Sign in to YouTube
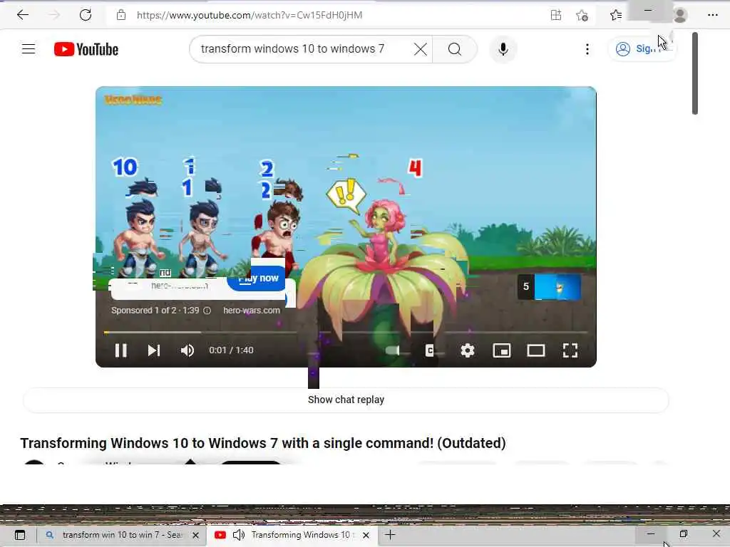The height and width of the screenshot is (547, 730). [x=642, y=49]
